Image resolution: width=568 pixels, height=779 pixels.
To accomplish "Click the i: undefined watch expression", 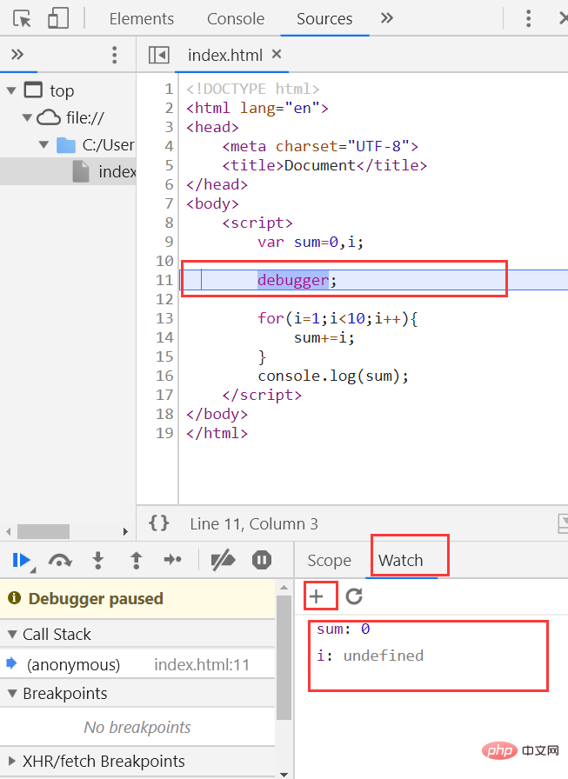I will coord(371,656).
